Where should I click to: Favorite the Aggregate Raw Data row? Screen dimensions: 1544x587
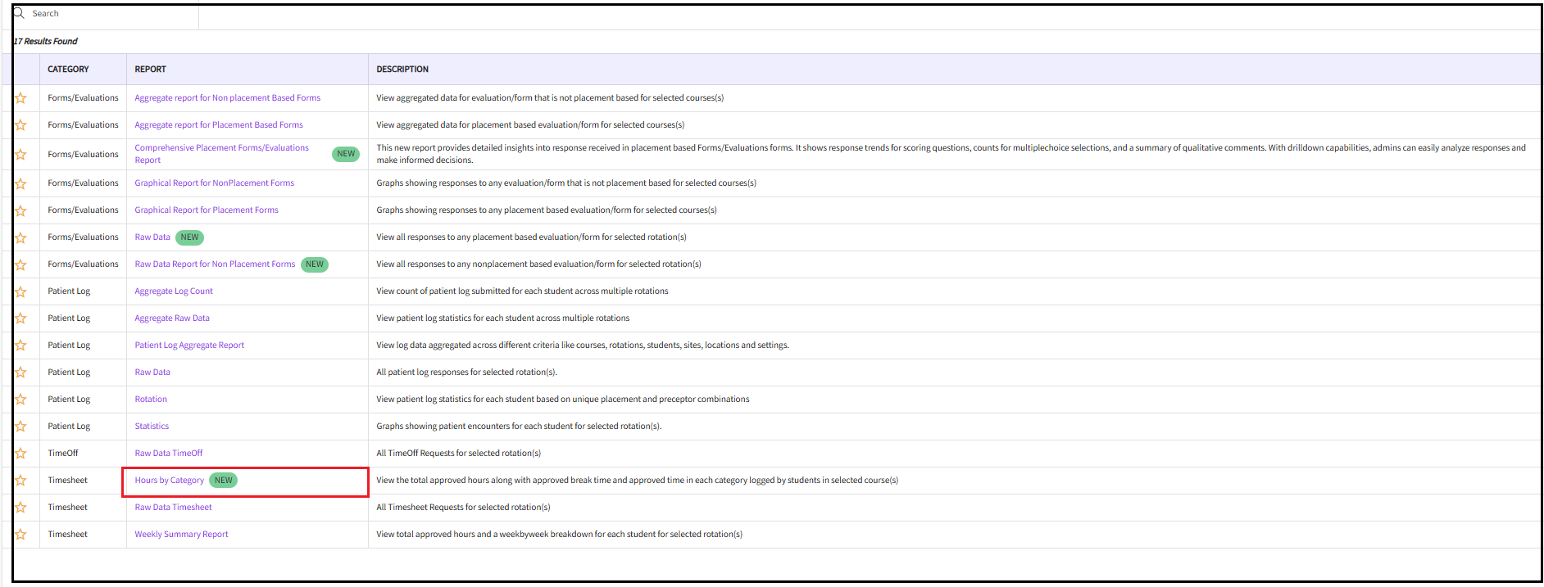pos(20,318)
